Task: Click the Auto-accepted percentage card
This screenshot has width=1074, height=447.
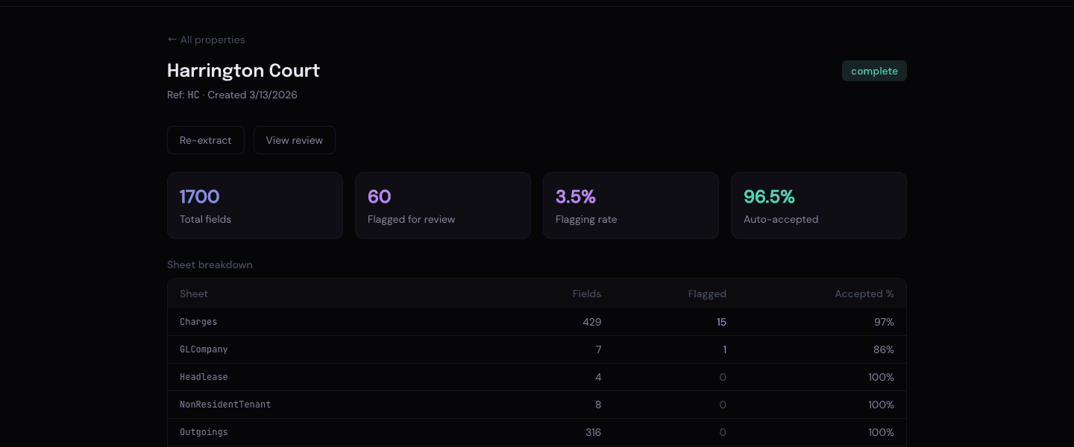Action: pos(819,206)
